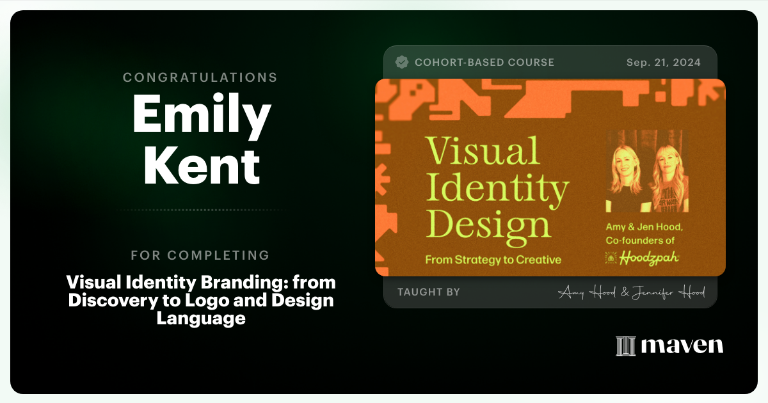This screenshot has width=768, height=403.
Task: Click the Hoodzpah wordmark logo
Action: pyautogui.click(x=650, y=258)
